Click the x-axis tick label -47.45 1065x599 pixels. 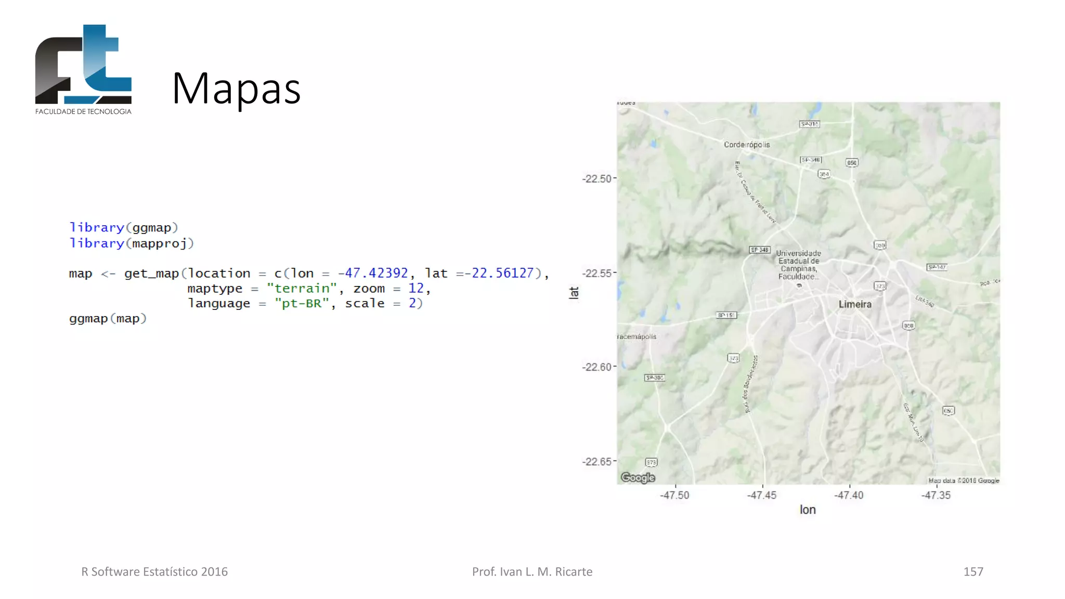[762, 496]
